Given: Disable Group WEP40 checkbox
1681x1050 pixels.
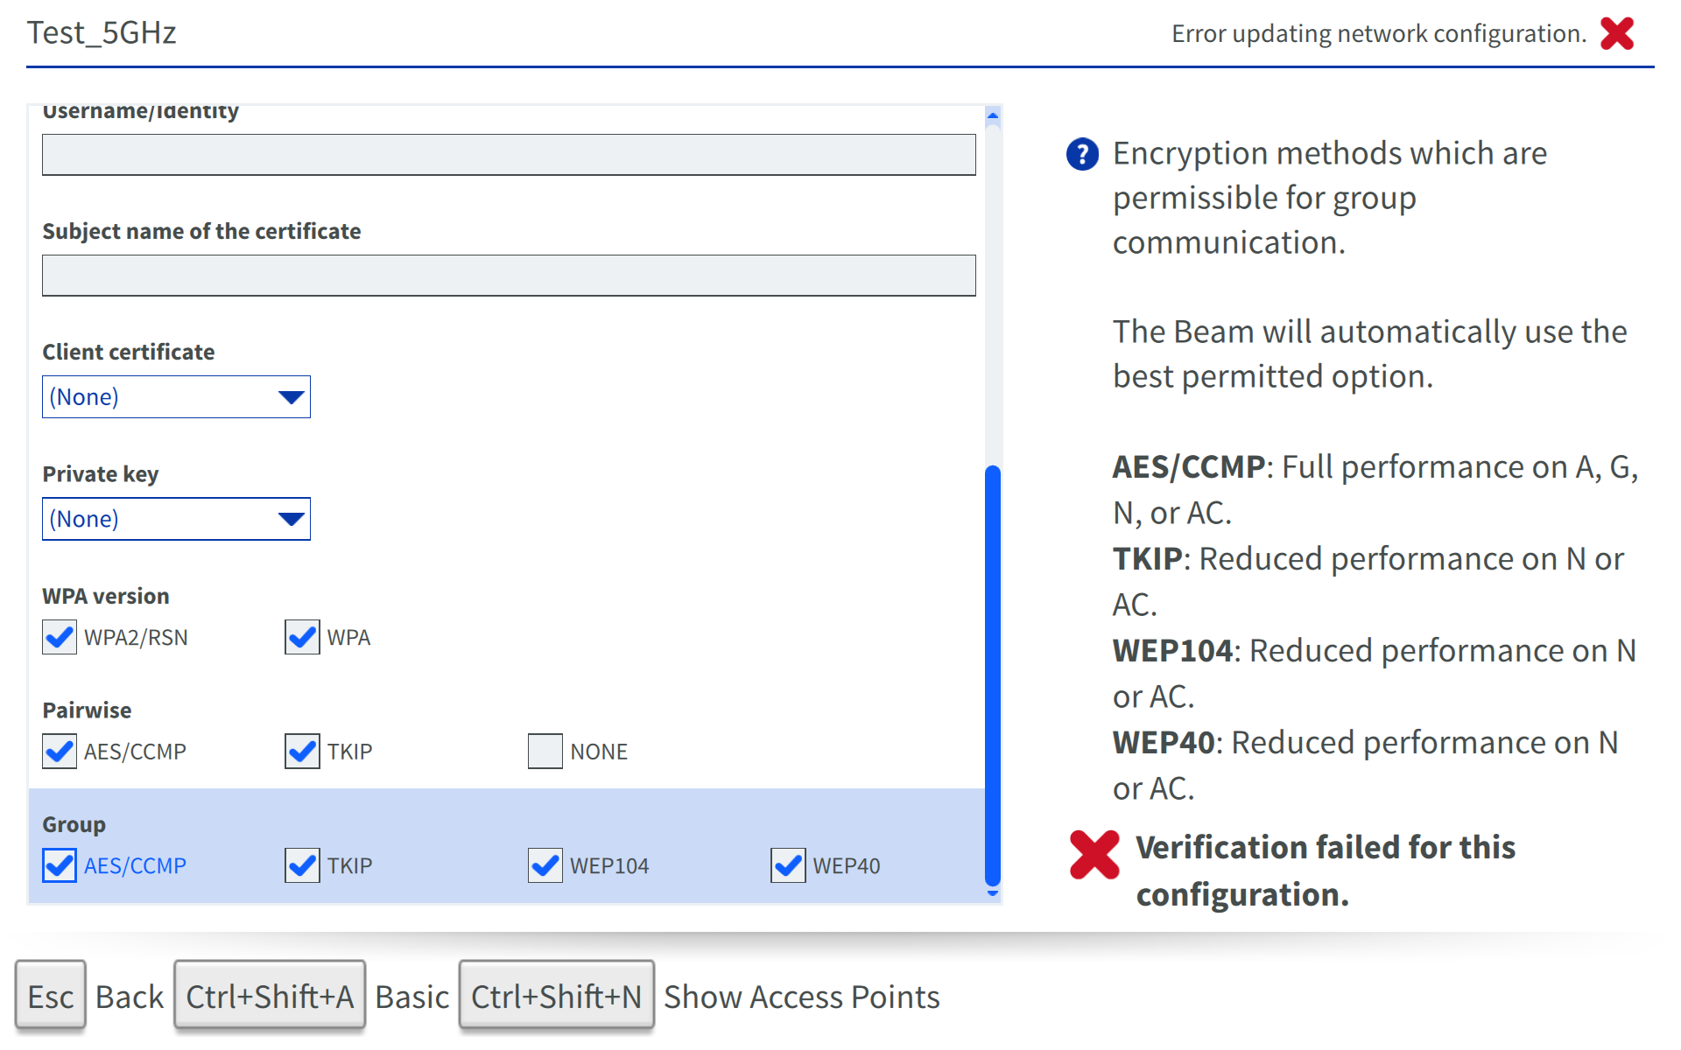Looking at the screenshot, I should [788, 865].
